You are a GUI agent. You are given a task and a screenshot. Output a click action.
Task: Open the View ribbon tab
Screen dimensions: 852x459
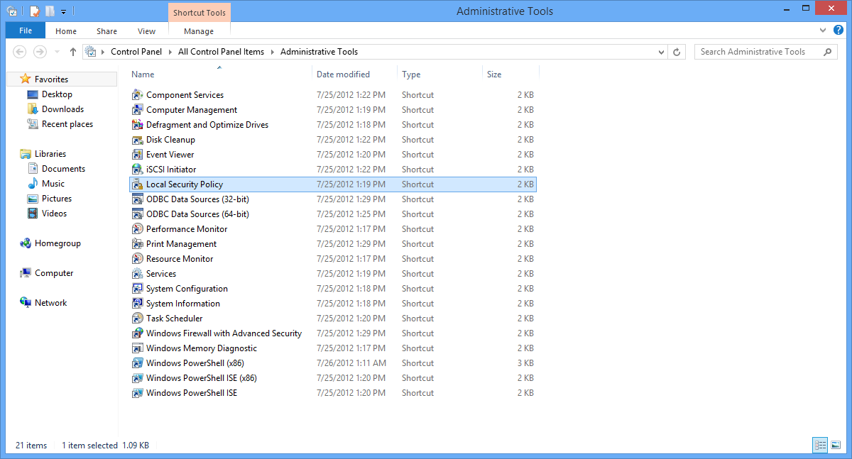click(x=147, y=31)
